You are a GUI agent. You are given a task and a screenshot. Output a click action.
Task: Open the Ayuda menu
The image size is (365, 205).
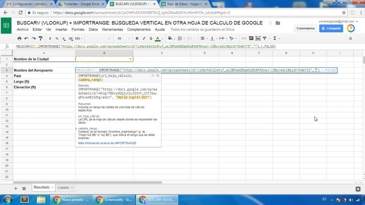coord(160,30)
